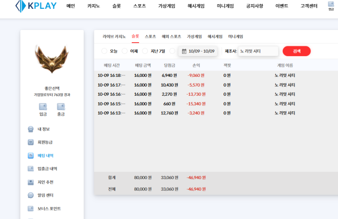Open My Info (내 정보) from sidebar icon
This screenshot has width=338, height=219.
(31, 129)
